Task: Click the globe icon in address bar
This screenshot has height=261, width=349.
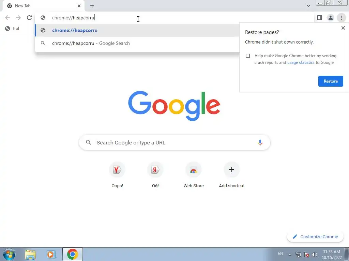Action: [x=43, y=18]
